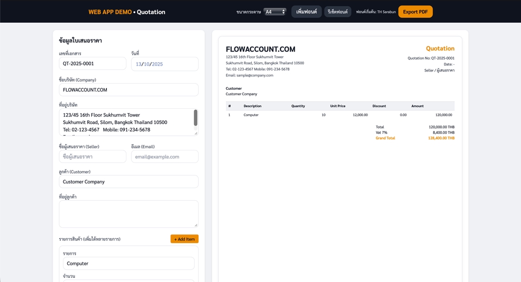Click the Total 120,000.00 THB value
Viewport: 521px width, 282px height.
coord(442,127)
